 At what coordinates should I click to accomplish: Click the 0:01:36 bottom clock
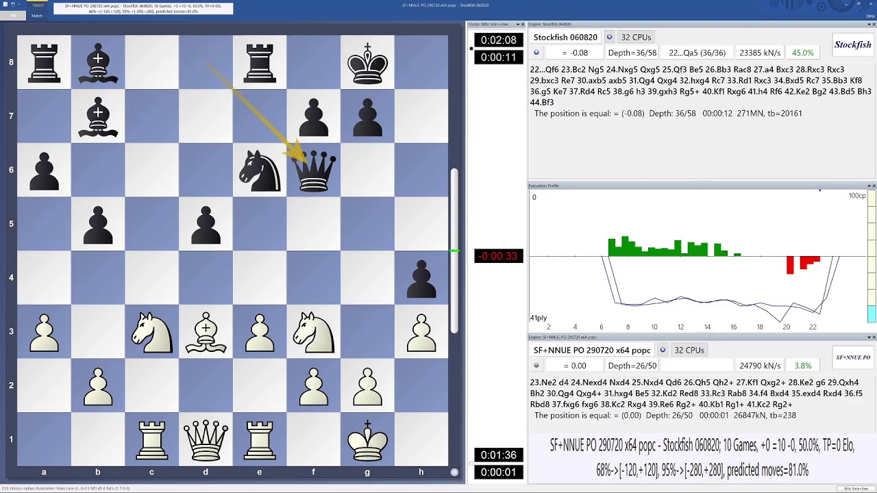[x=498, y=455]
